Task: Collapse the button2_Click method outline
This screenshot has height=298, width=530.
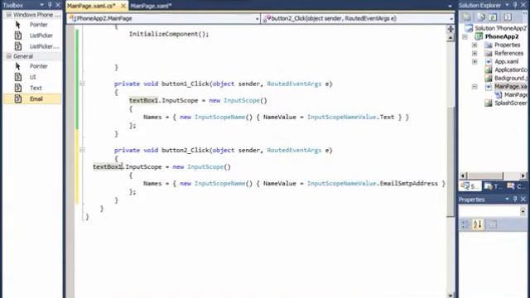Action: pos(82,150)
